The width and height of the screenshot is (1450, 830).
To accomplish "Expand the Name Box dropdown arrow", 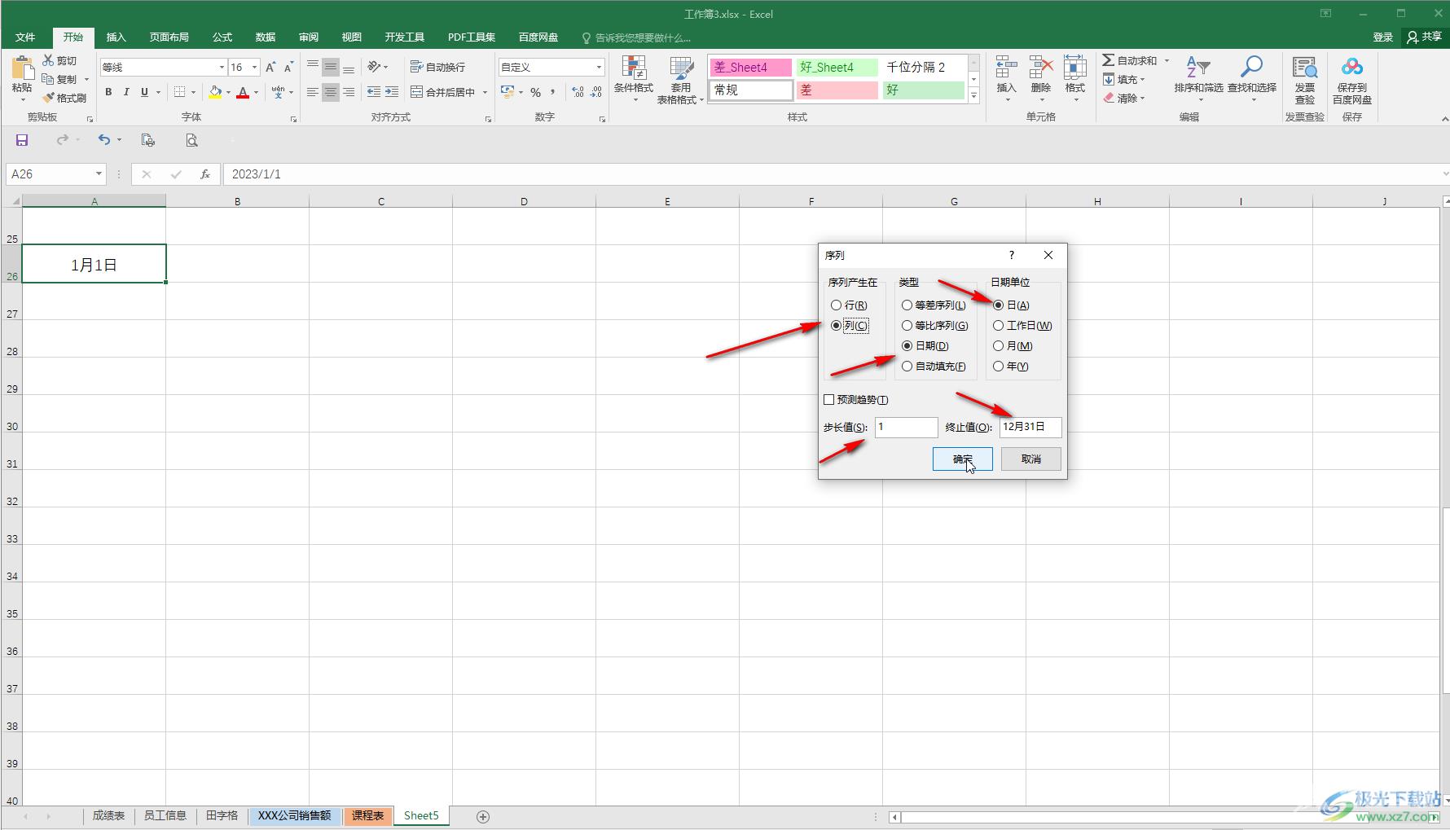I will (99, 173).
